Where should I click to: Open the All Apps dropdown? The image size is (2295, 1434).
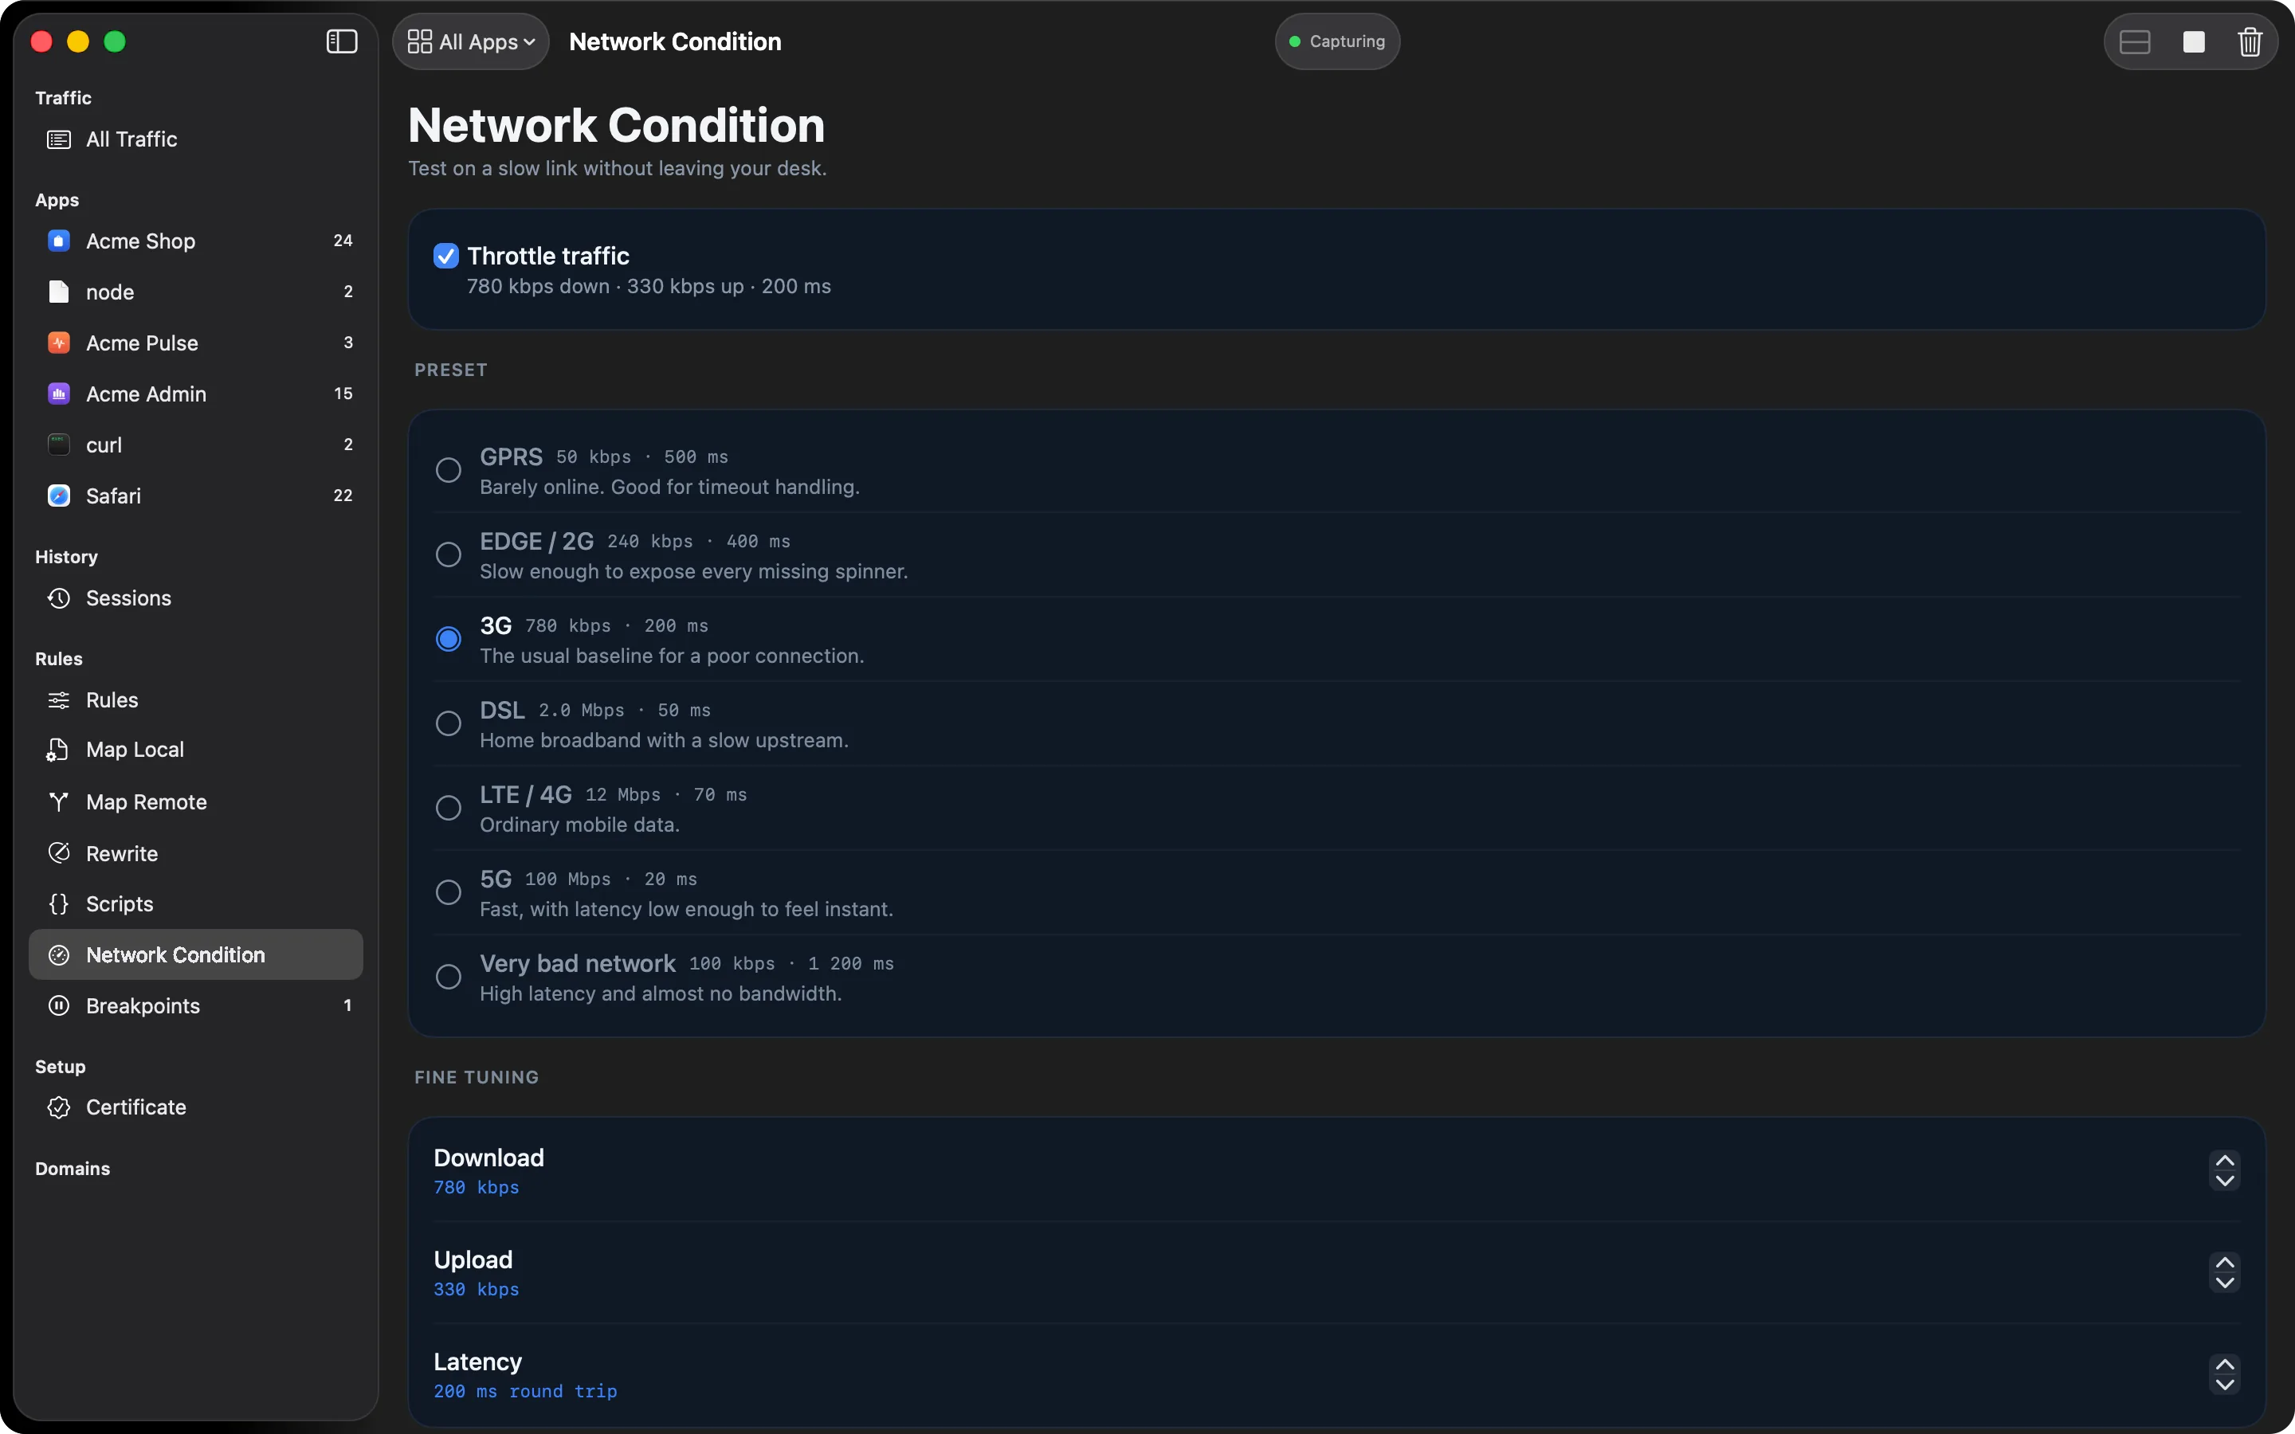pos(471,41)
